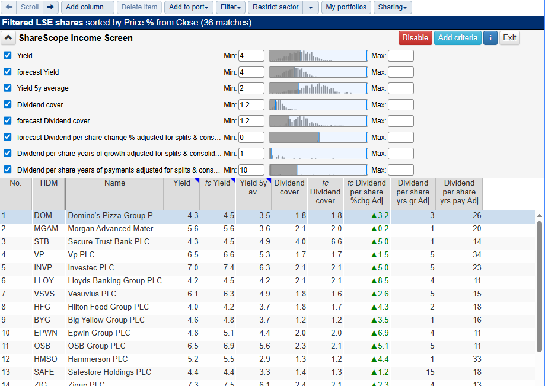The image size is (545, 386).
Task: Exit the income screen panel
Action: pyautogui.click(x=509, y=38)
